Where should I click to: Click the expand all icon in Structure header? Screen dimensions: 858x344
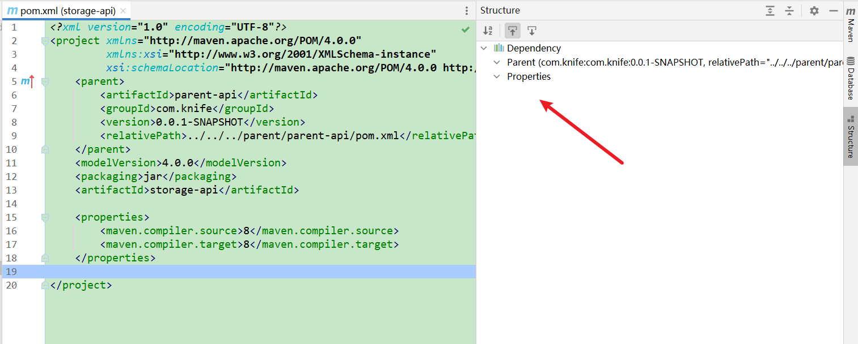pyautogui.click(x=770, y=10)
